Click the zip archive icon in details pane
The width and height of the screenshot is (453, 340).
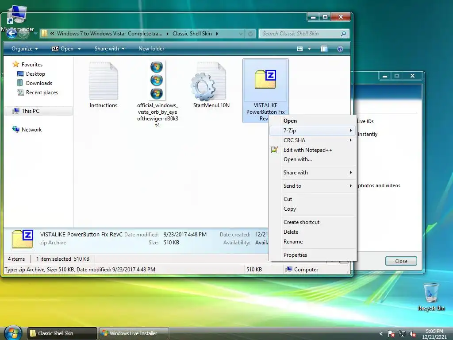click(23, 239)
